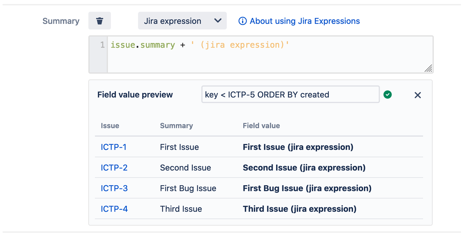This screenshot has height=235, width=463.
Task: Click the chevron on the Jira expression selector
Action: click(x=218, y=21)
